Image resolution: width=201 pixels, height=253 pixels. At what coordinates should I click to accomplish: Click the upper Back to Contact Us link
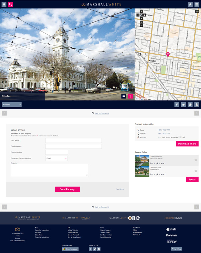(x=102, y=113)
